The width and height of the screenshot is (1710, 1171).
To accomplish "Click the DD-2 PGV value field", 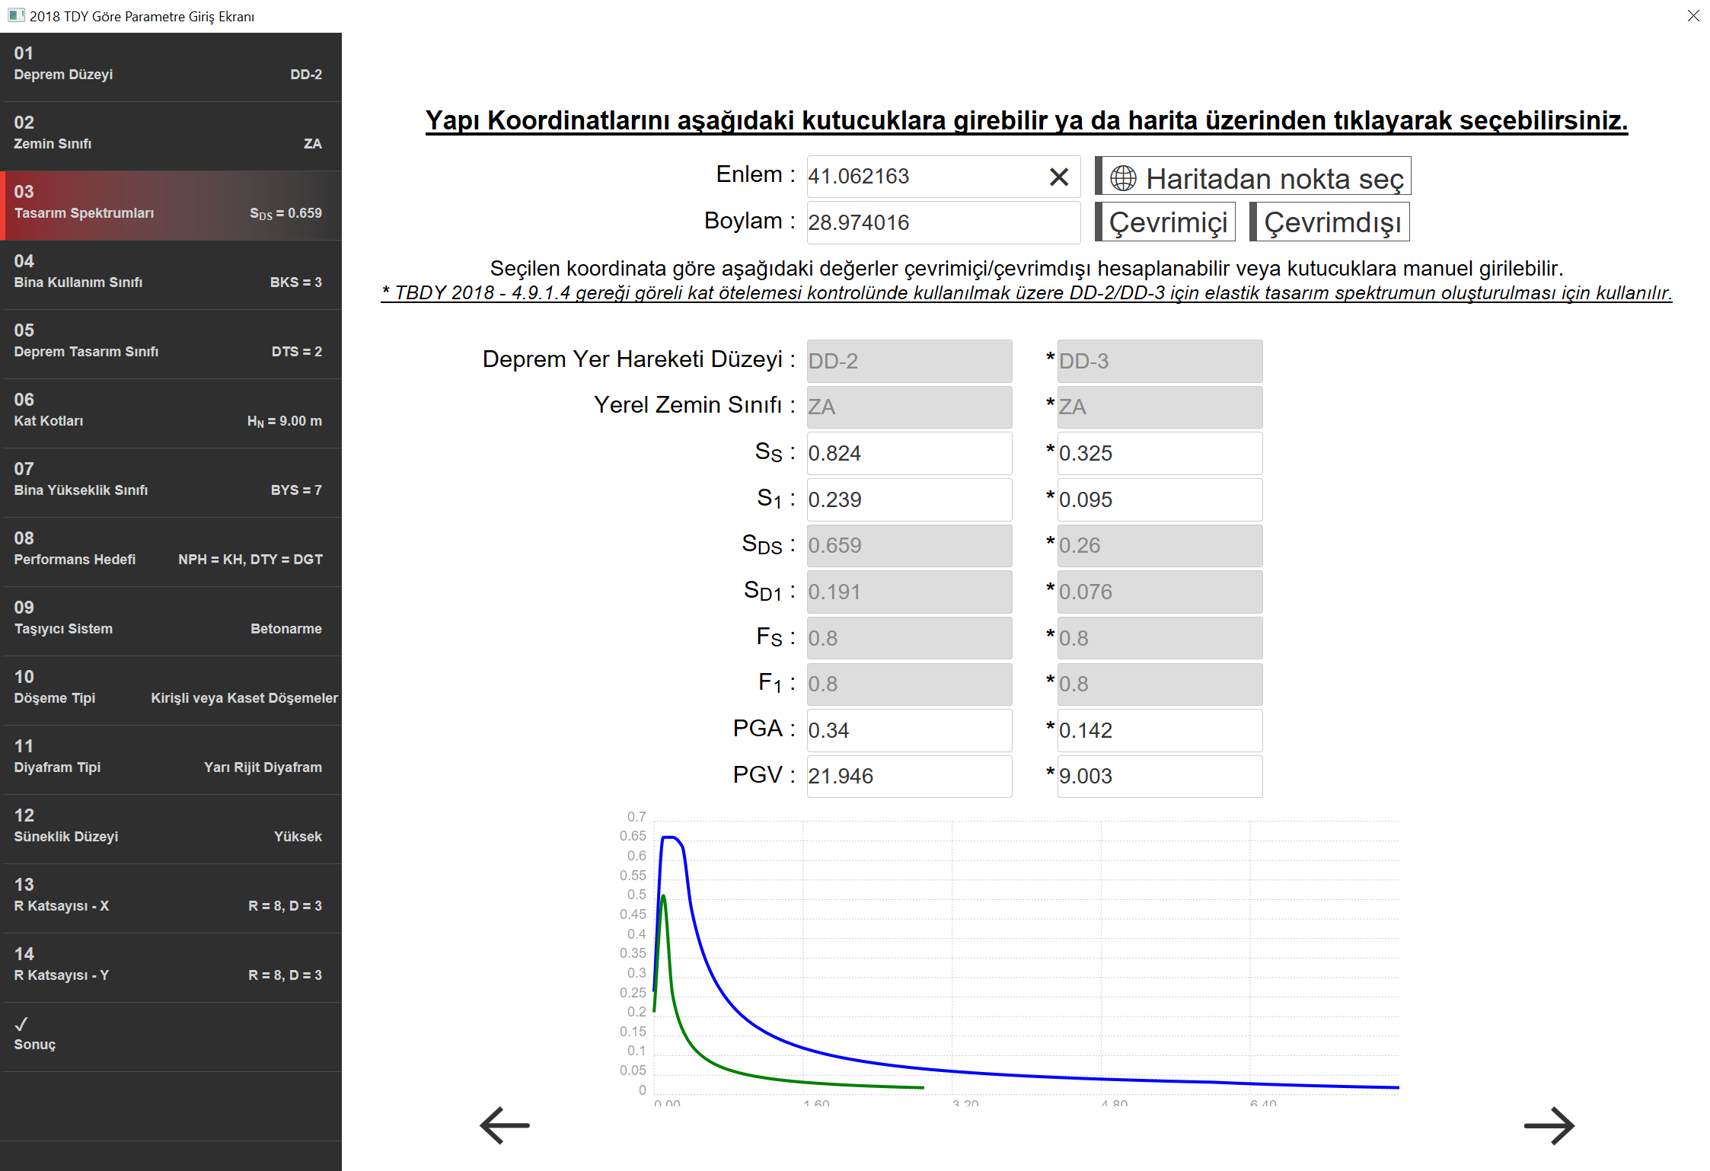I will point(908,776).
